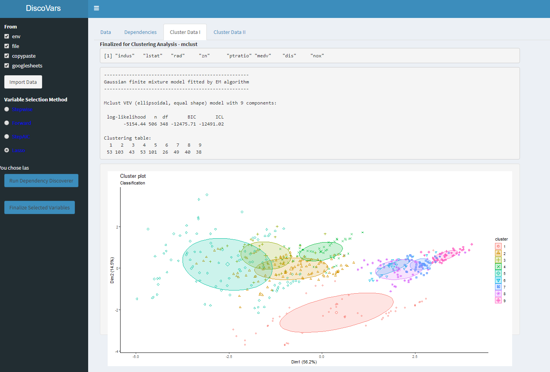Click the cluster 5 diamond legend icon
550x372 pixels.
click(x=498, y=273)
